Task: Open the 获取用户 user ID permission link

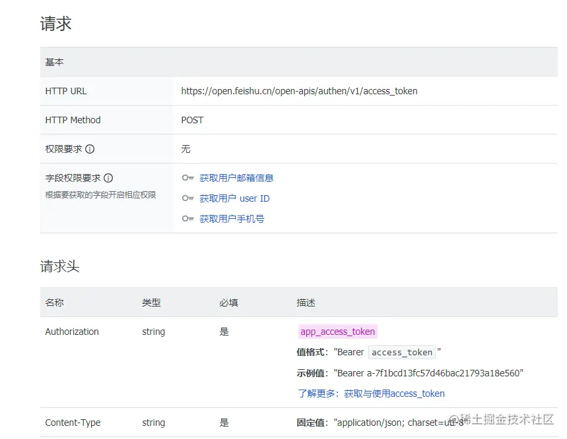Action: (x=234, y=198)
